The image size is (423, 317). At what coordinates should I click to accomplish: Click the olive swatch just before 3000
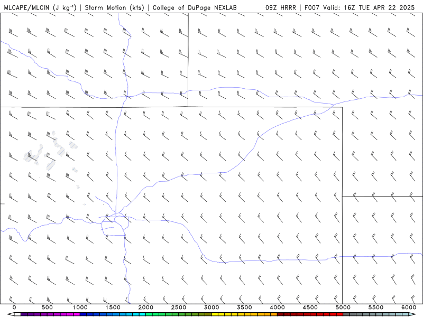pos(208,314)
